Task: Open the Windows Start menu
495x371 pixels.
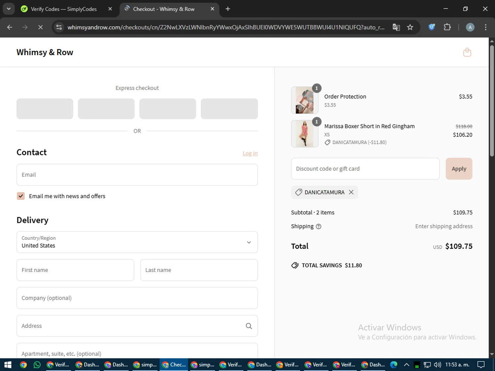Action: [x=8, y=365]
